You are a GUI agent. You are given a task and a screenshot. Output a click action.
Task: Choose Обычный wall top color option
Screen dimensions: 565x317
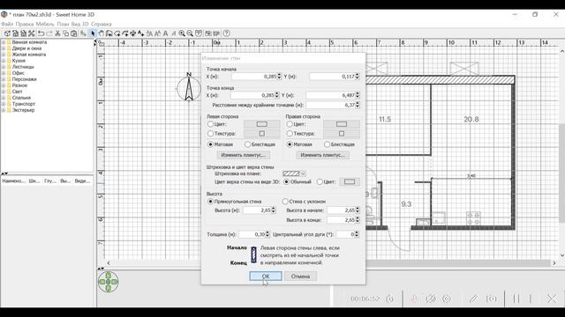pyautogui.click(x=286, y=182)
